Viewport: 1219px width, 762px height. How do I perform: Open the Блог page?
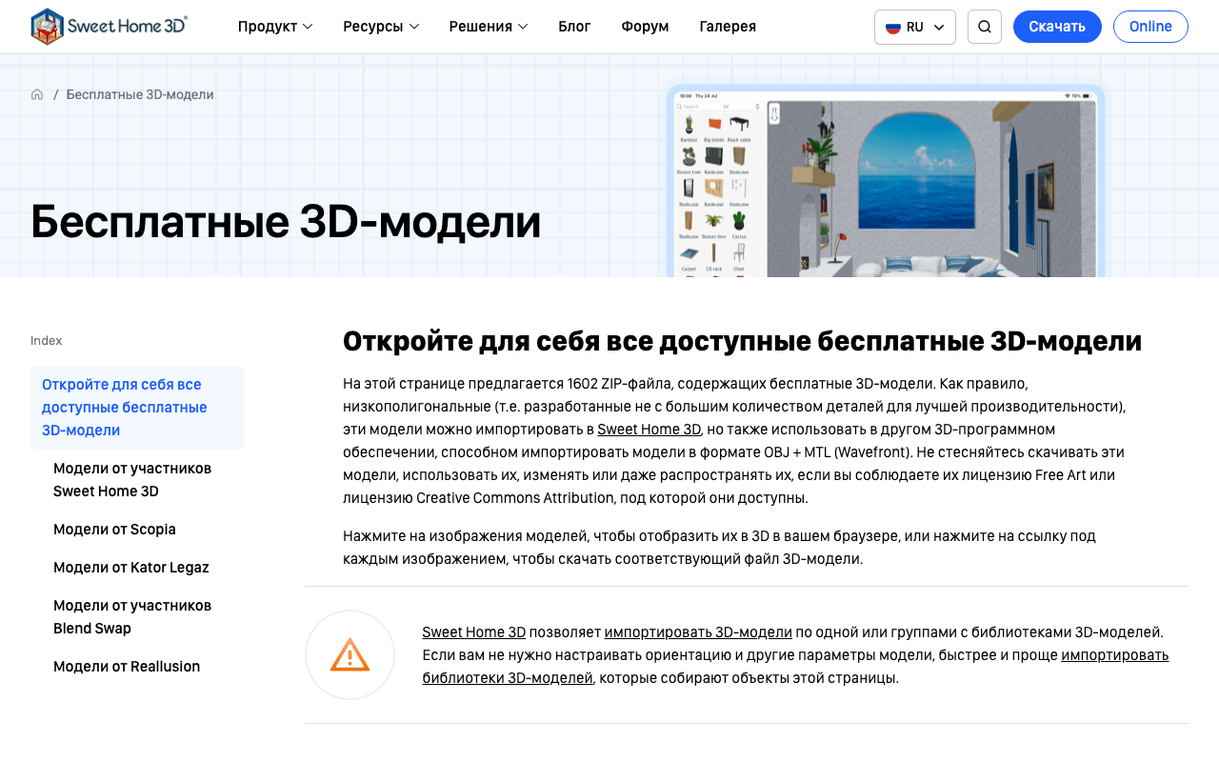click(x=574, y=27)
